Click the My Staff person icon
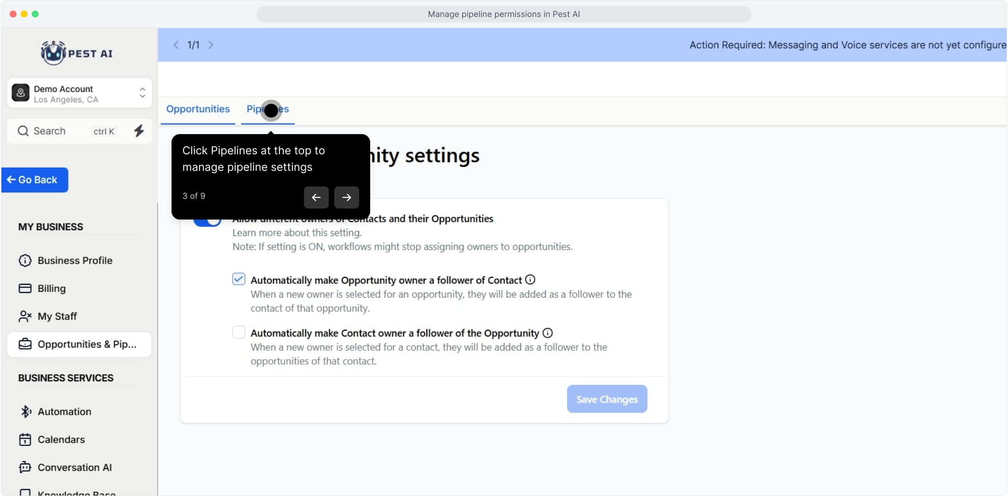The height and width of the screenshot is (496, 1008). 25,316
